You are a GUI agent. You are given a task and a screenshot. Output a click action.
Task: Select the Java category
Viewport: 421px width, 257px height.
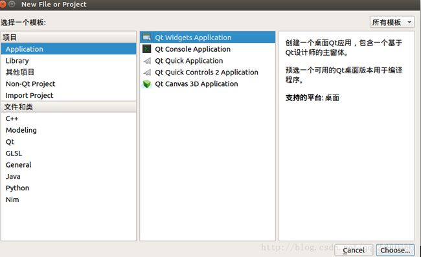coord(69,176)
